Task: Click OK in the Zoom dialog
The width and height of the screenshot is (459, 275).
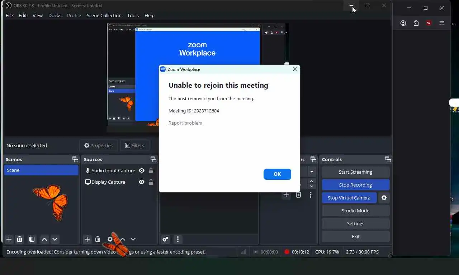Action: (277, 174)
